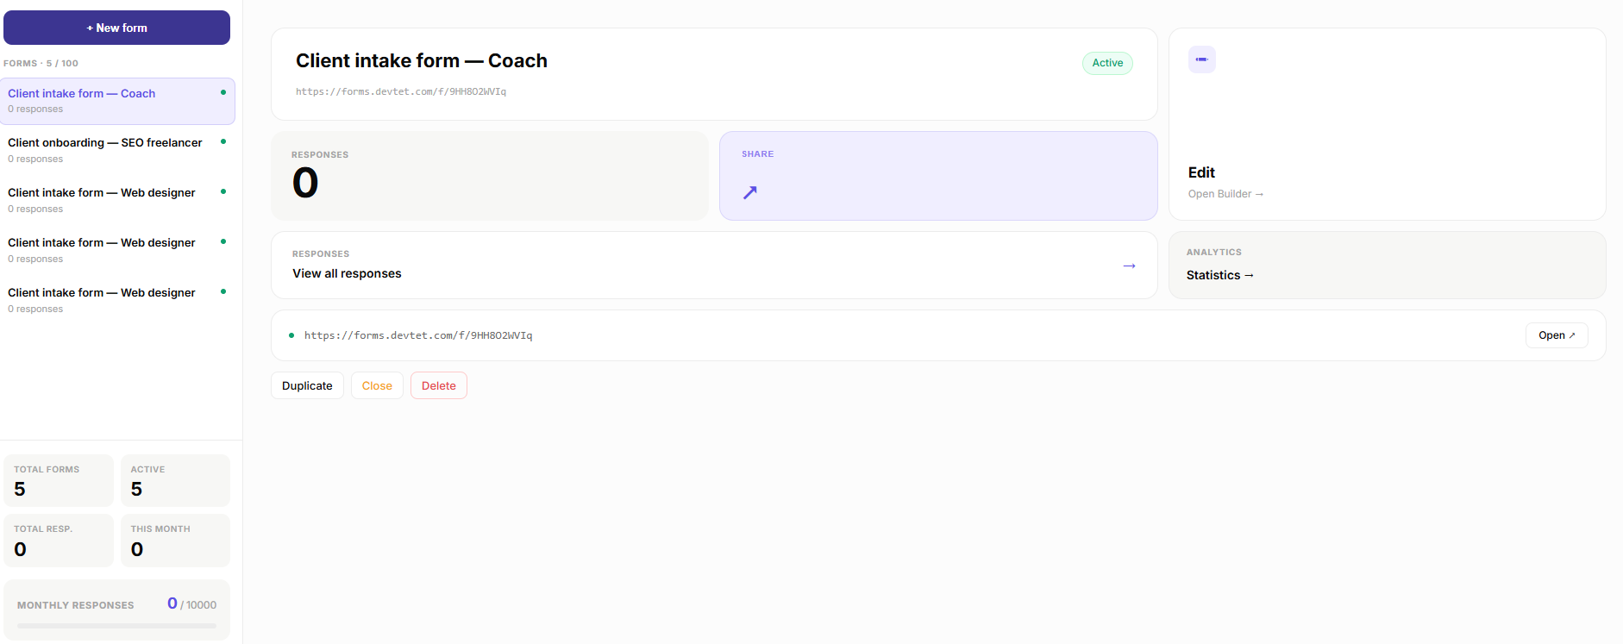Click the View all responses arrow
1623x644 pixels.
tap(1129, 266)
